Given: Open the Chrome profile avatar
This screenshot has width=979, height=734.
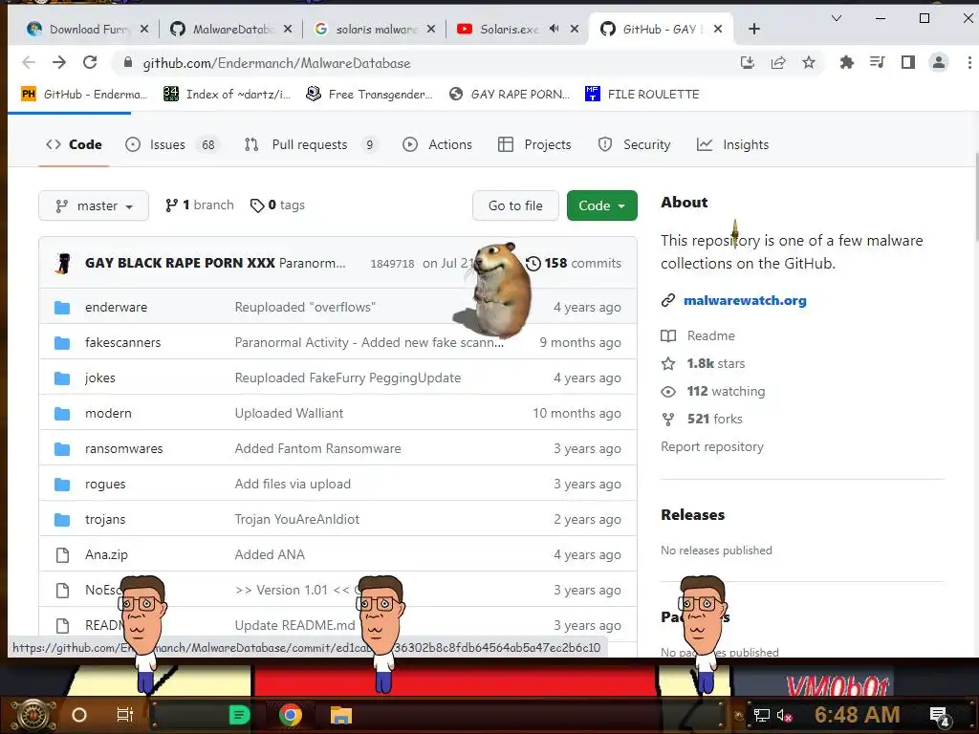Looking at the screenshot, I should tap(939, 62).
